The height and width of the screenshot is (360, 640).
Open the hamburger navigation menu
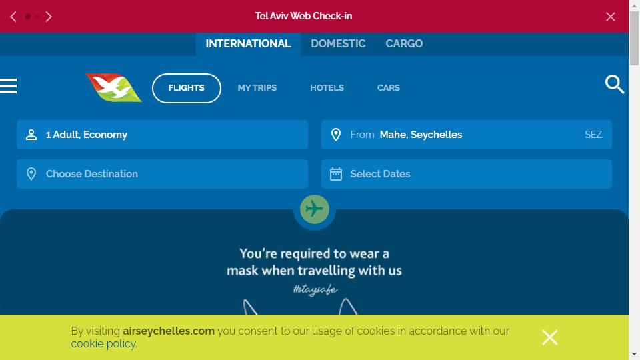[x=8, y=86]
